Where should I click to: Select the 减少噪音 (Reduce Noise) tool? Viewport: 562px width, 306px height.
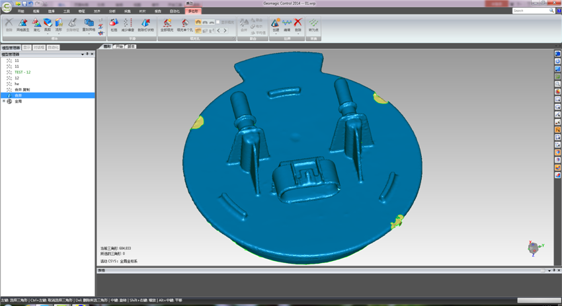128,24
